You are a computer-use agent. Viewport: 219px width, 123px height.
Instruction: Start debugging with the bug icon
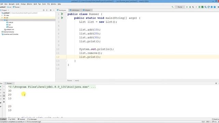tap(190, 7)
